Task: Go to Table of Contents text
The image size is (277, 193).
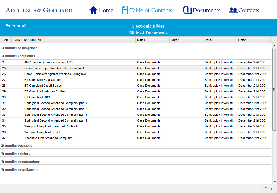Action: [151, 10]
